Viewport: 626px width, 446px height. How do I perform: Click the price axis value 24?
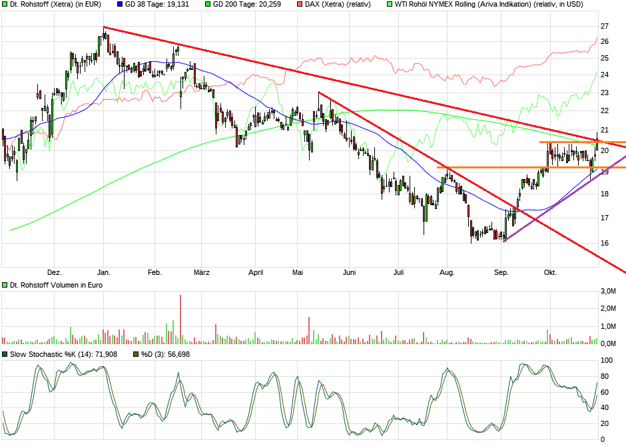605,75
